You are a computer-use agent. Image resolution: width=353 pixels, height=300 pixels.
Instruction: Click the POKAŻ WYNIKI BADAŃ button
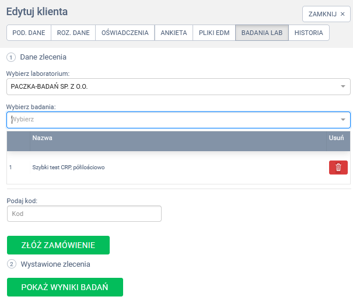tap(65, 288)
